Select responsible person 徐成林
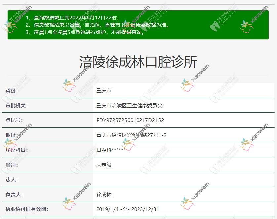Screen dimensions: 277x219 coord(104,195)
